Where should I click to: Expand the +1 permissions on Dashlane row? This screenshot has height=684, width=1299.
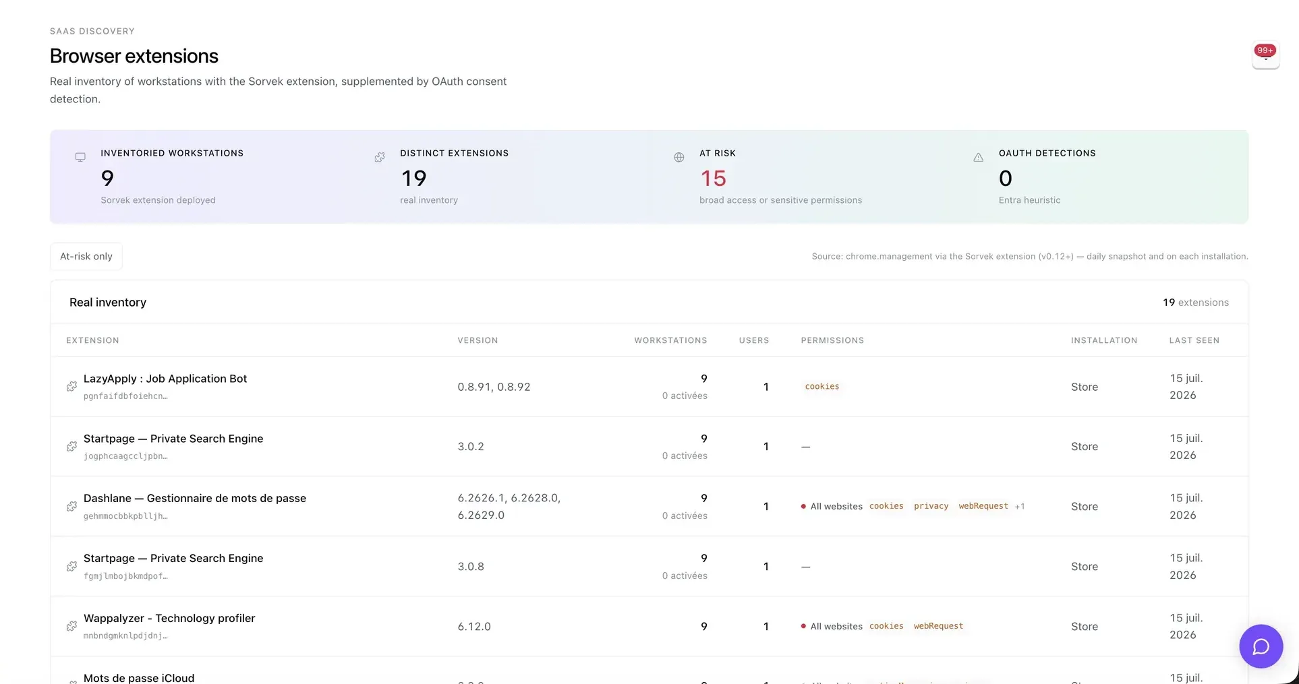click(1020, 506)
